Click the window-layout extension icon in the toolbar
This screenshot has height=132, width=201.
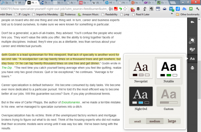click(x=158, y=9)
